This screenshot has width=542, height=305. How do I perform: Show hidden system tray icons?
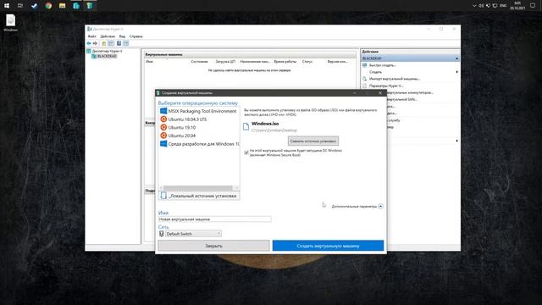[474, 6]
